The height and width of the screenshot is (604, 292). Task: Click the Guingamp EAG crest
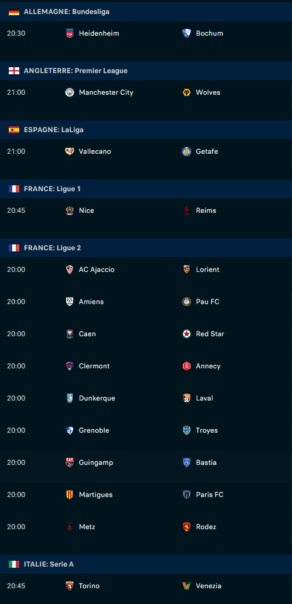pos(70,463)
